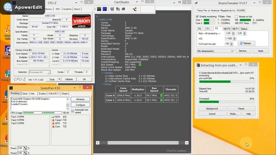
Task: Click the blue stop recording icon in CamStudio
Action: pos(105,9)
